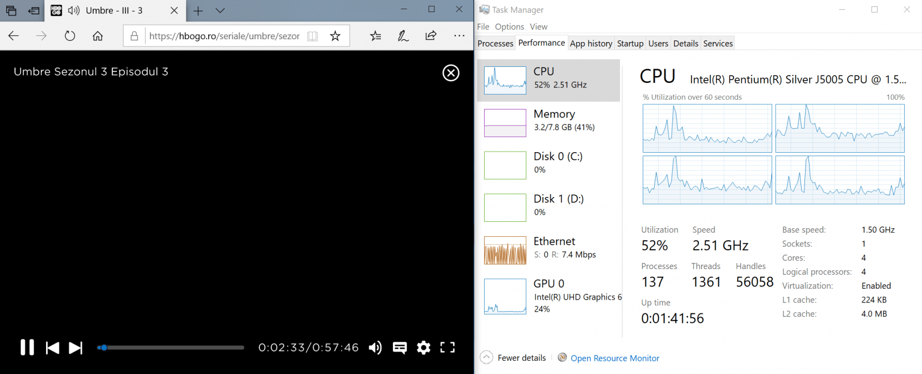This screenshot has width=922, height=374.
Task: Select Ethernet performance entry
Action: click(x=549, y=250)
